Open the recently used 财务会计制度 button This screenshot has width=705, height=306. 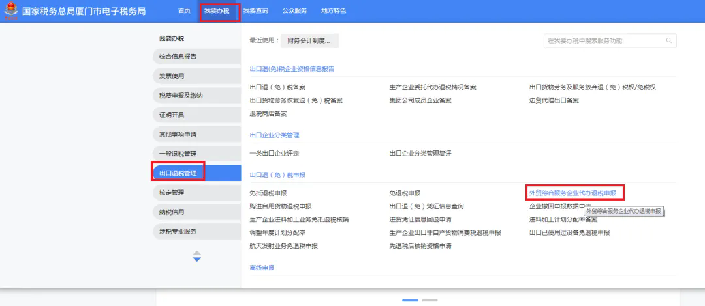coord(309,40)
